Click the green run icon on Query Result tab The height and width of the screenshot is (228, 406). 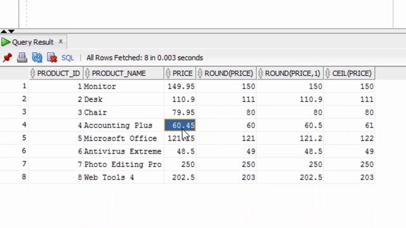click(x=6, y=42)
